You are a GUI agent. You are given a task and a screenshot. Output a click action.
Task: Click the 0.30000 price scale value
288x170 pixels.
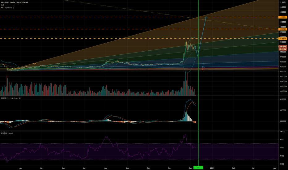click(283, 62)
